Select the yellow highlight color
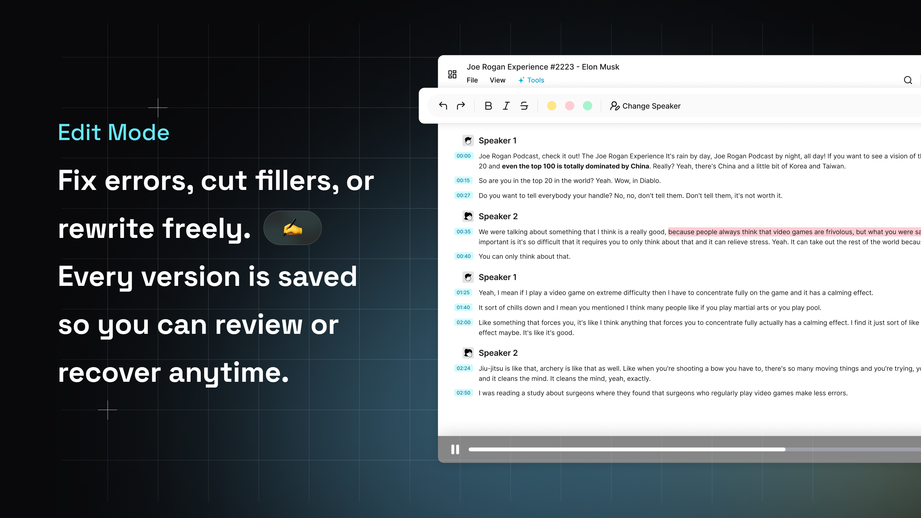 click(552, 106)
